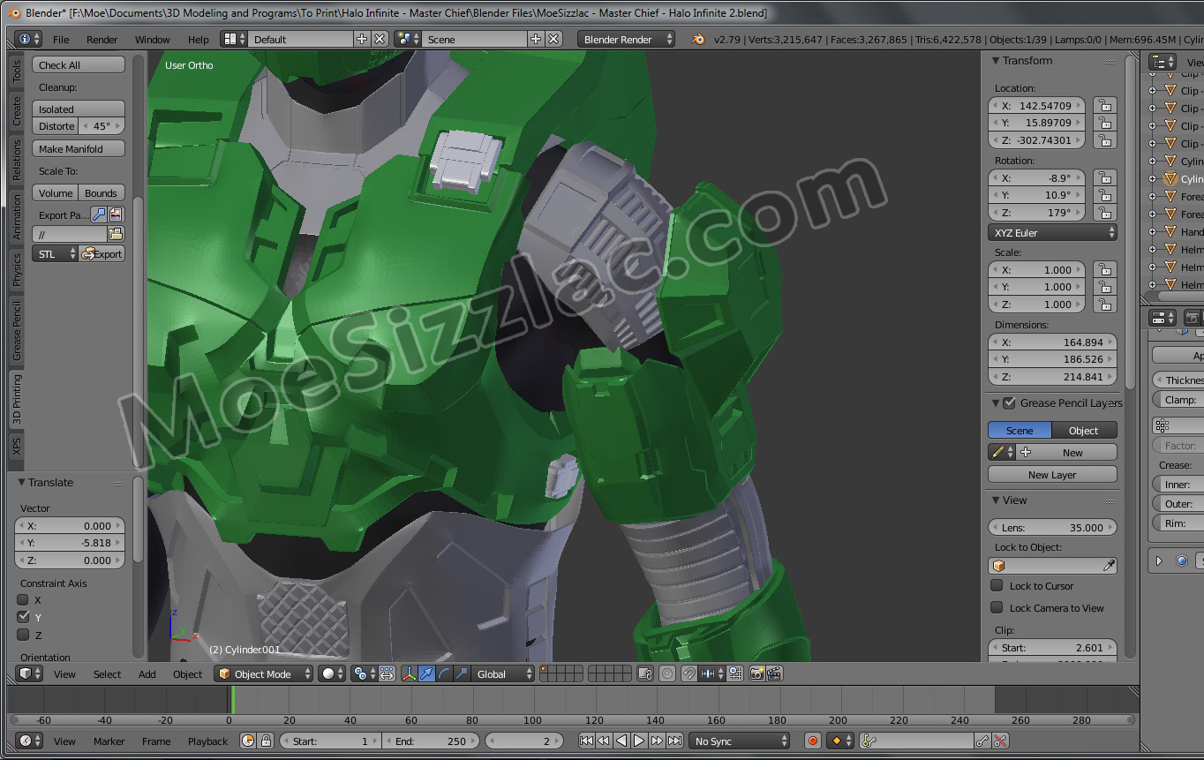Open the Render menu
This screenshot has height=760, width=1204.
(102, 40)
